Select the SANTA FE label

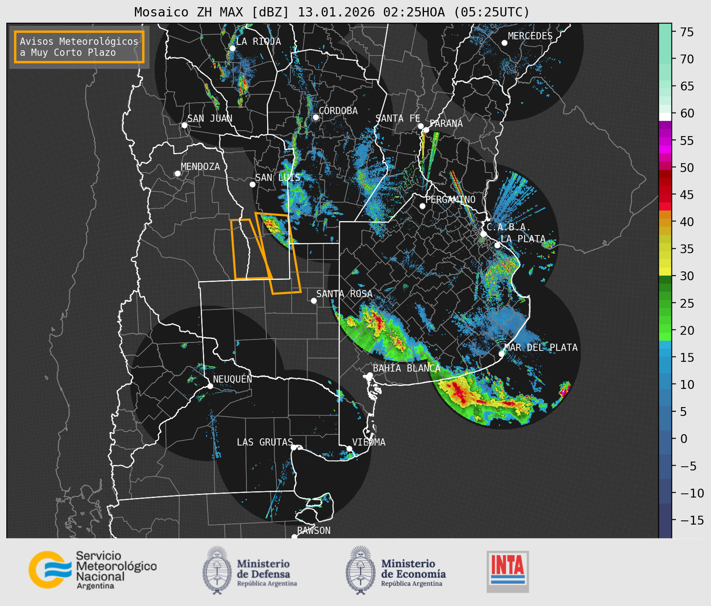(398, 118)
